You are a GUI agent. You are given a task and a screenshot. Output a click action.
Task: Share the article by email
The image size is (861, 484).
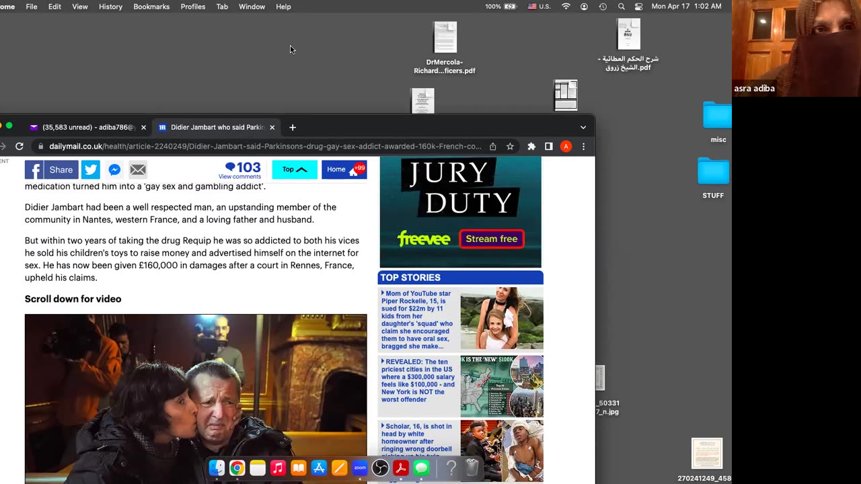coord(138,170)
